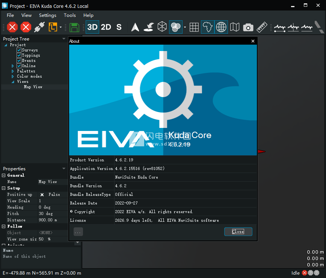This screenshot has width=326, height=278.
Task: Select the Palettes tree item label
Action: tap(26, 71)
